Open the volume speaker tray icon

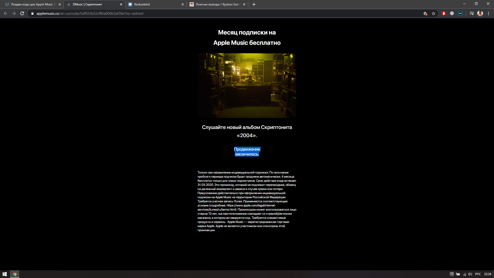[470, 274]
